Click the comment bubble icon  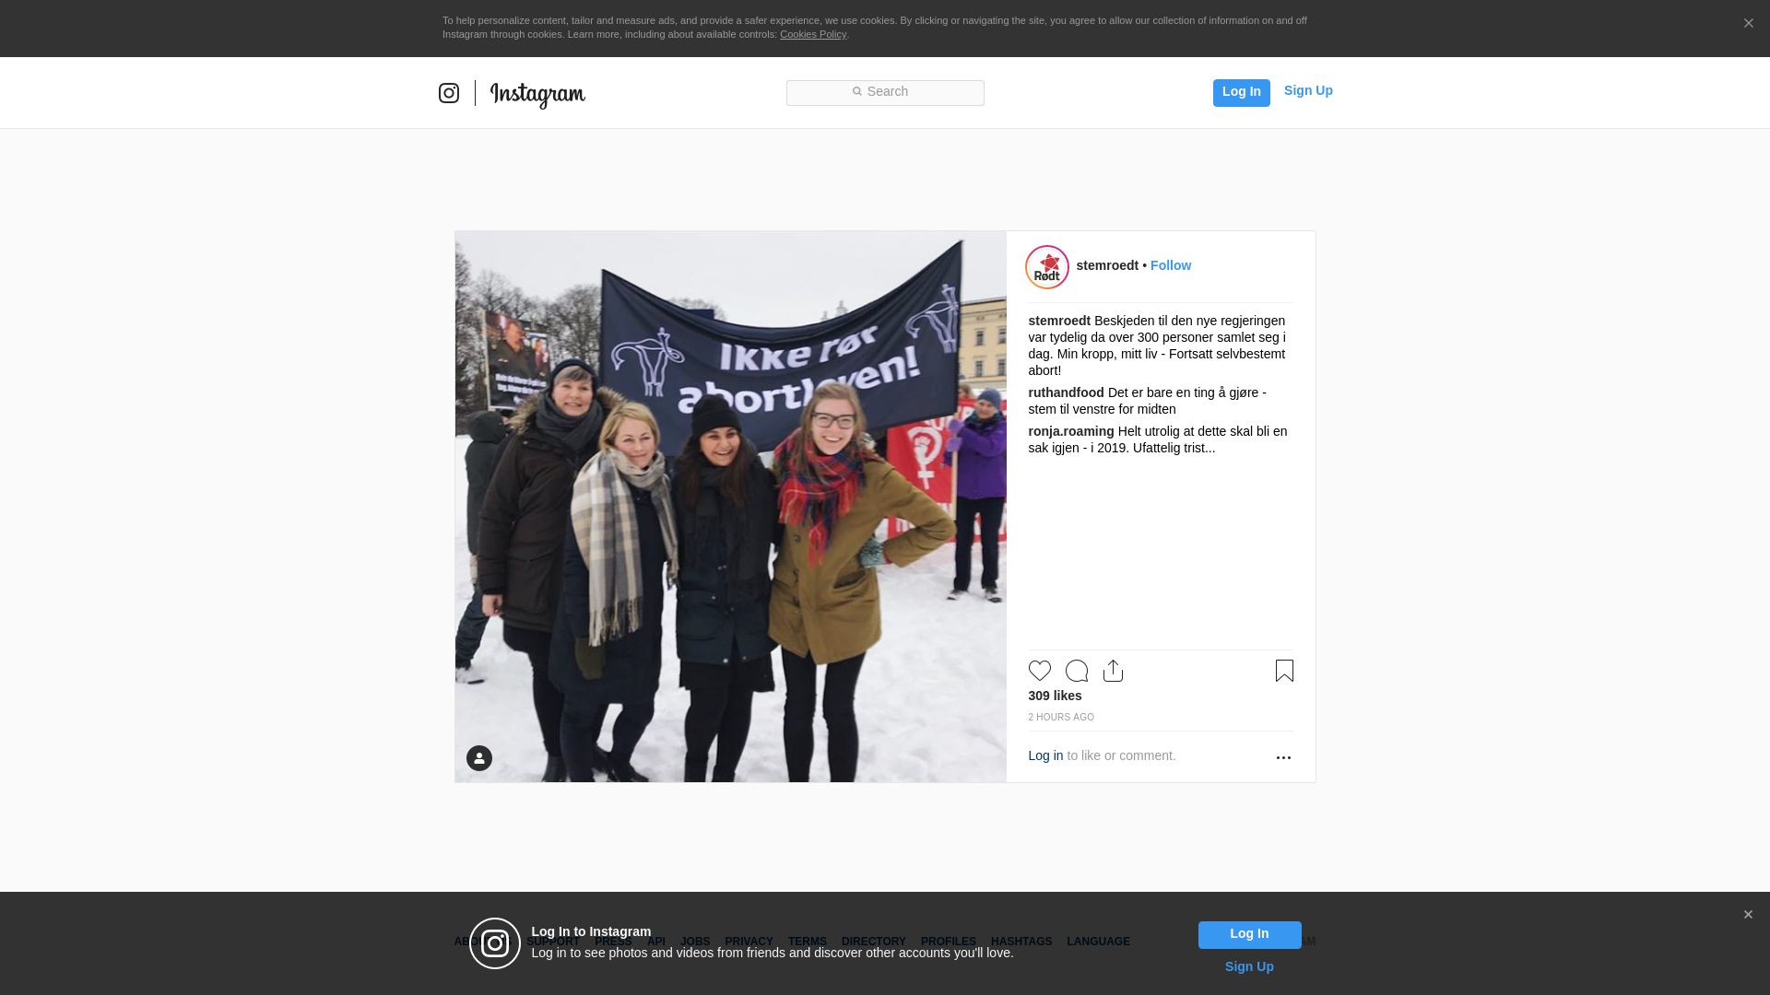(1076, 671)
